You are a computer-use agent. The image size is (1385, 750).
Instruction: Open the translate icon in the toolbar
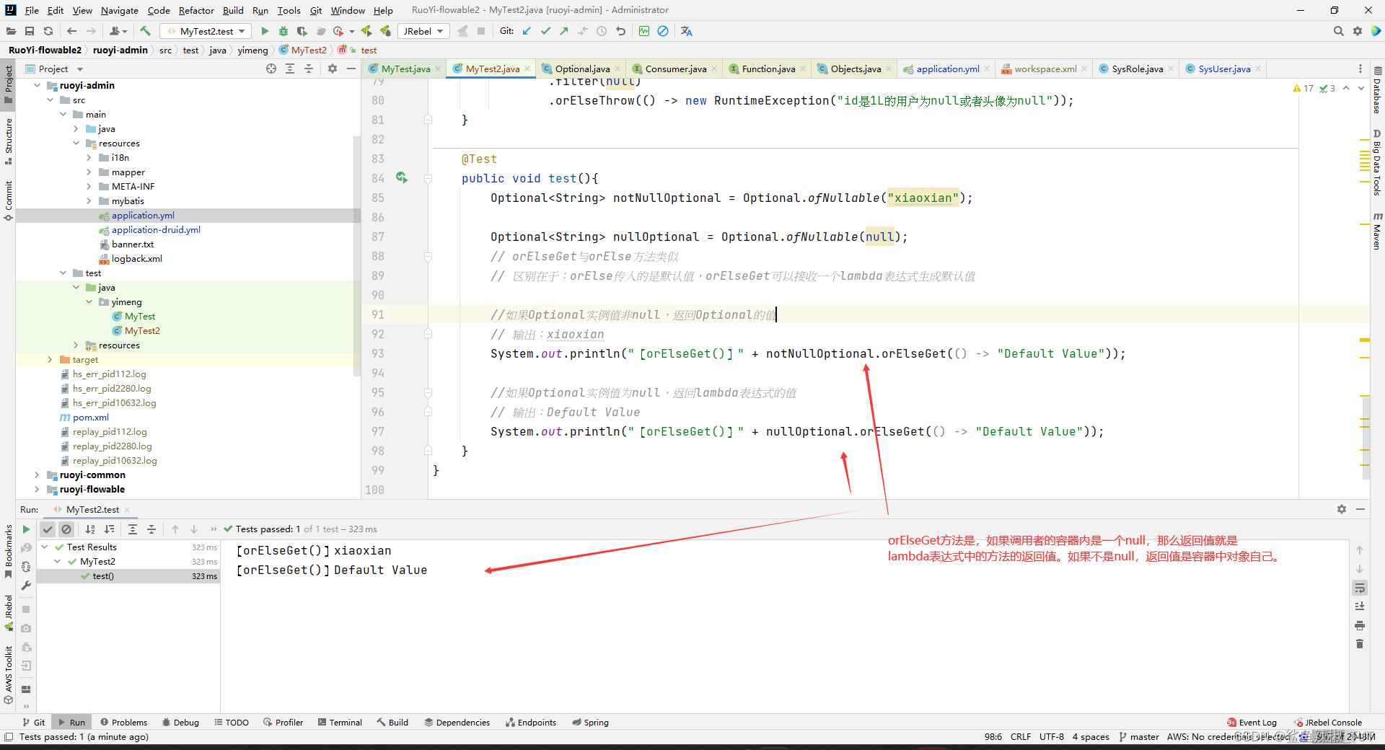click(x=686, y=31)
